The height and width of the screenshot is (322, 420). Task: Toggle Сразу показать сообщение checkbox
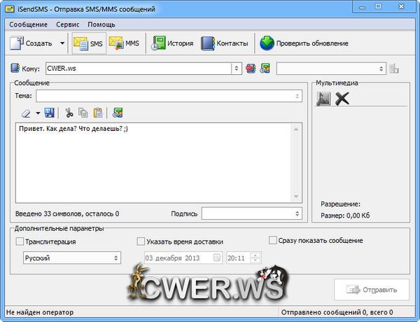pyautogui.click(x=274, y=241)
